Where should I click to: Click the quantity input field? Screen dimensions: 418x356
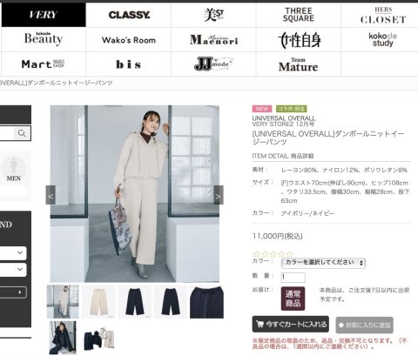point(293,277)
